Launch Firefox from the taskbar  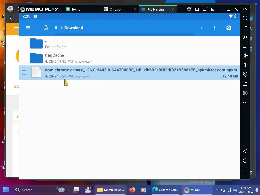tap(132, 190)
